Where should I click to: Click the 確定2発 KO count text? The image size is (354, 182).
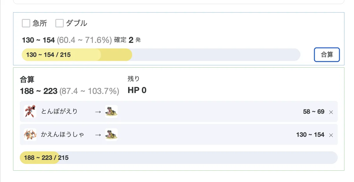click(x=127, y=40)
